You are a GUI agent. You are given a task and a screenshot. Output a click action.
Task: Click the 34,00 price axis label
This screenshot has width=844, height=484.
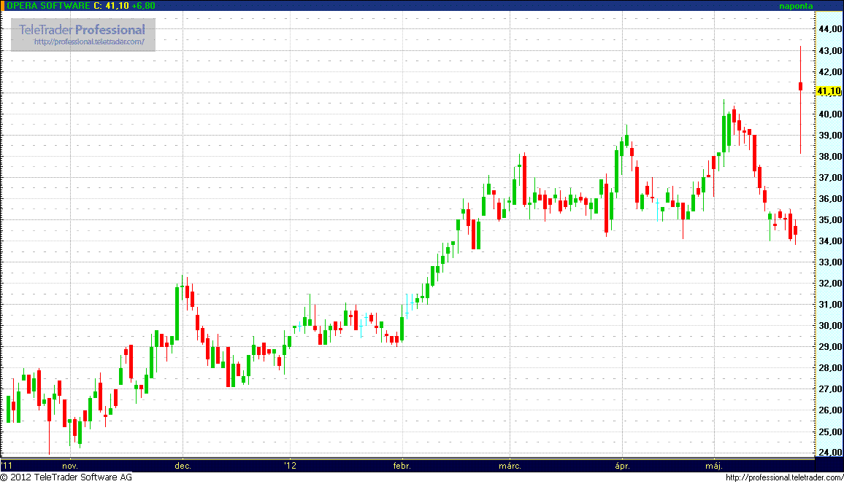[830, 241]
